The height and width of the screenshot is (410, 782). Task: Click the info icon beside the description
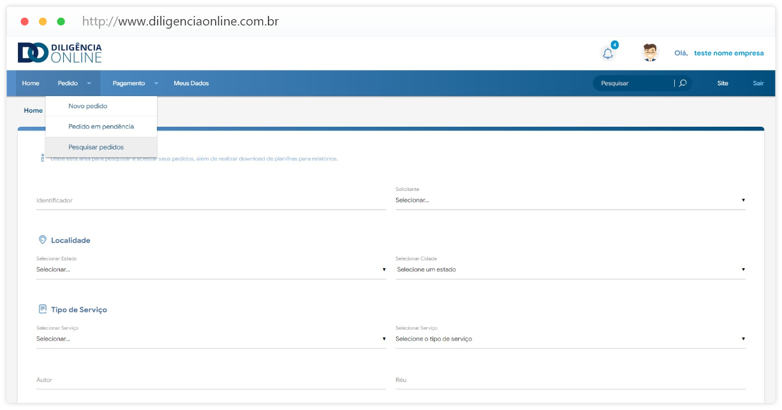pos(42,158)
